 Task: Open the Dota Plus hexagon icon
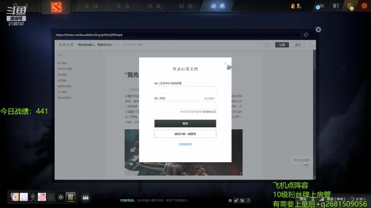tap(350, 6)
